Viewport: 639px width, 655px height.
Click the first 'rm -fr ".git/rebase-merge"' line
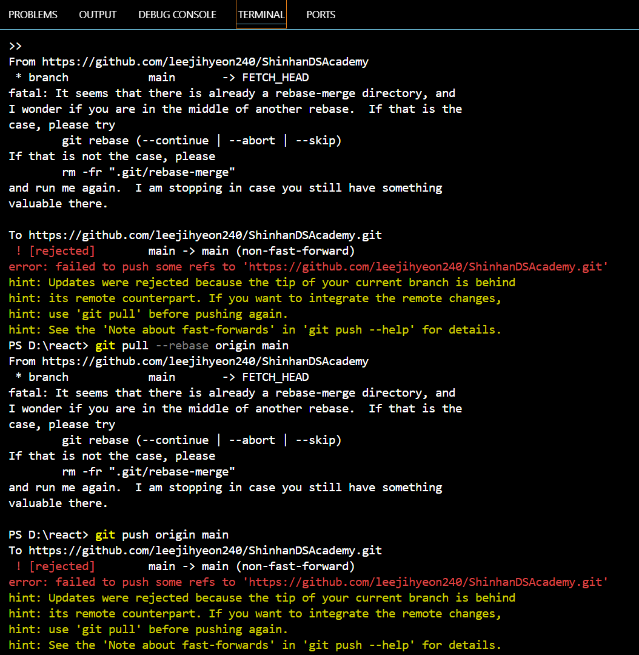pos(149,172)
